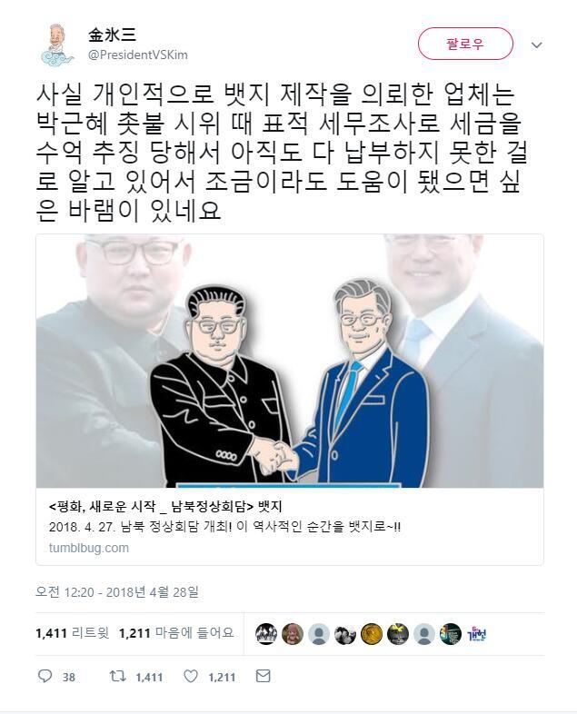The height and width of the screenshot is (714, 577).
Task: Open the first liker's avatar in the row
Action: [266, 634]
